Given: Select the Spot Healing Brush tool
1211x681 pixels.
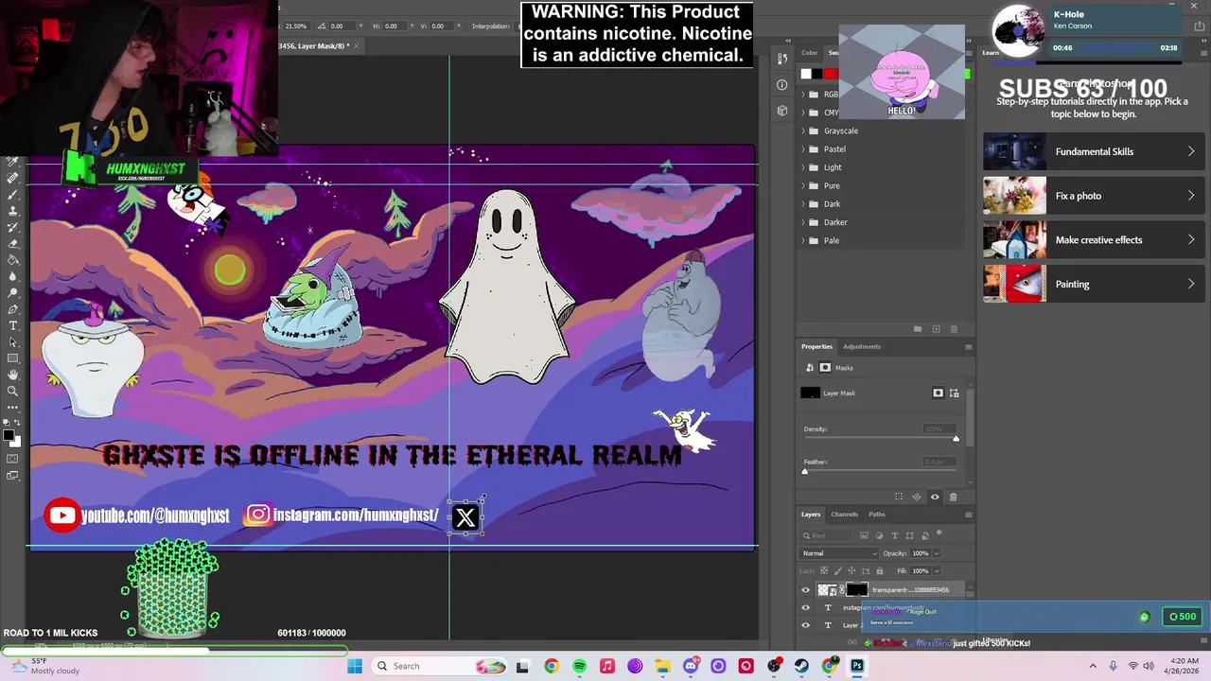Looking at the screenshot, I should tap(13, 177).
